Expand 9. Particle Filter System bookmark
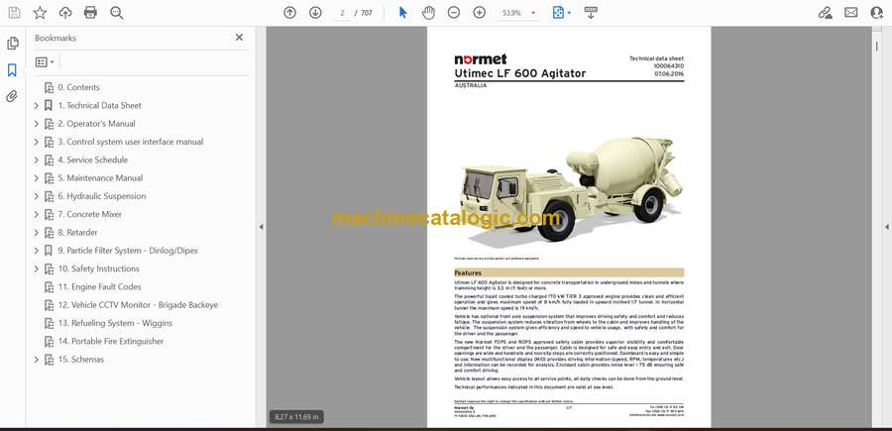This screenshot has height=431, width=892. pyautogui.click(x=37, y=251)
